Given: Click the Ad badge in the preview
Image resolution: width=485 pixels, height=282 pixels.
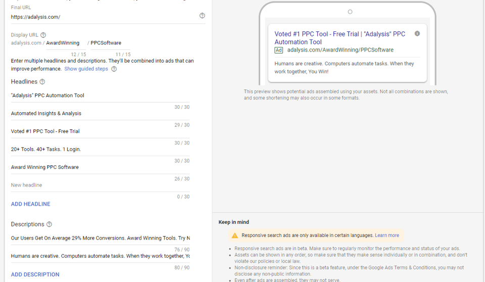Looking at the screenshot, I should pyautogui.click(x=278, y=50).
